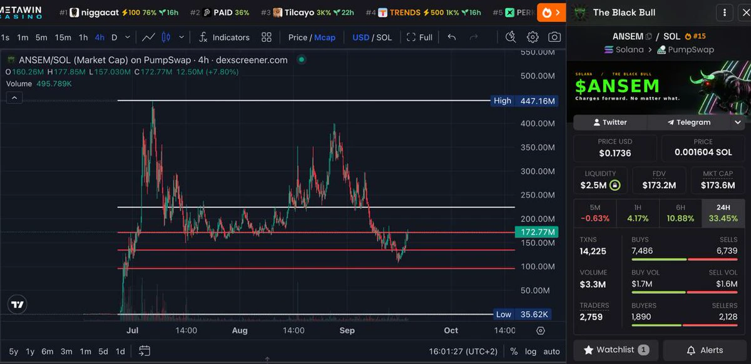Redo the chart action
This screenshot has height=364, width=751.
(474, 38)
